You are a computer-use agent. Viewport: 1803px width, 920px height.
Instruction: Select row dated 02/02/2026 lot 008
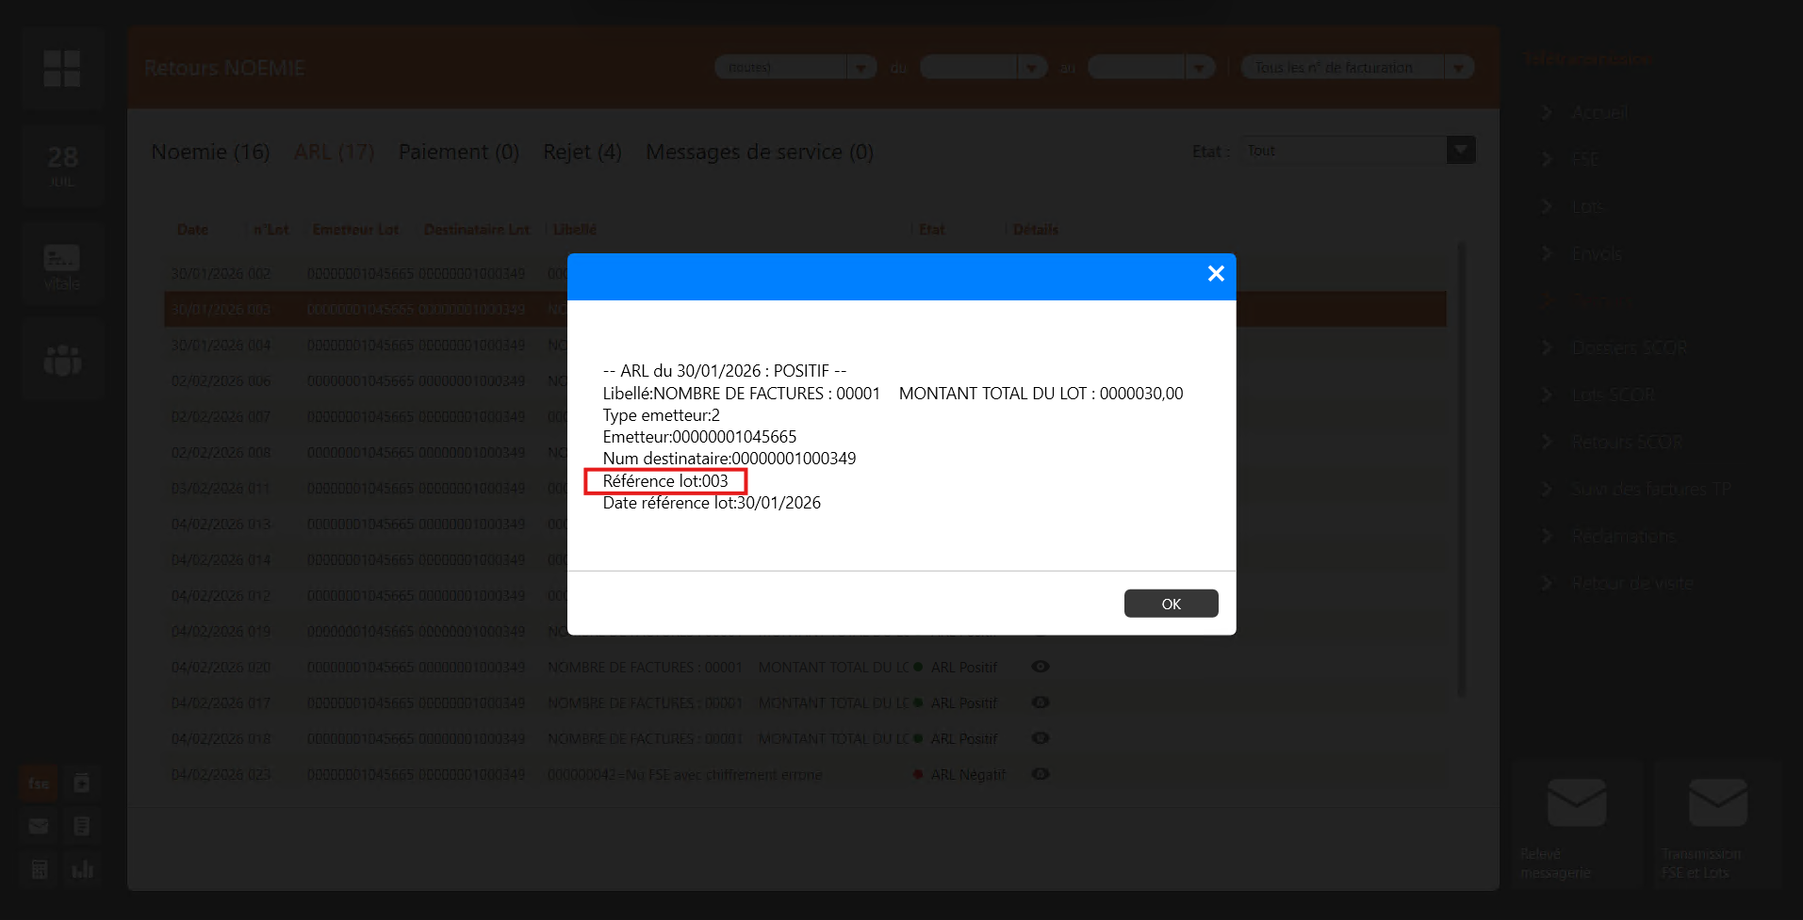pyautogui.click(x=806, y=452)
